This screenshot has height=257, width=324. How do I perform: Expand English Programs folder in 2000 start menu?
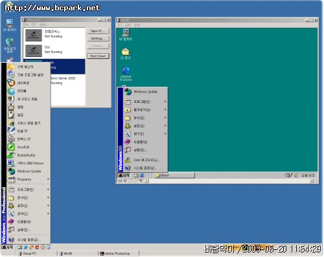29,179
